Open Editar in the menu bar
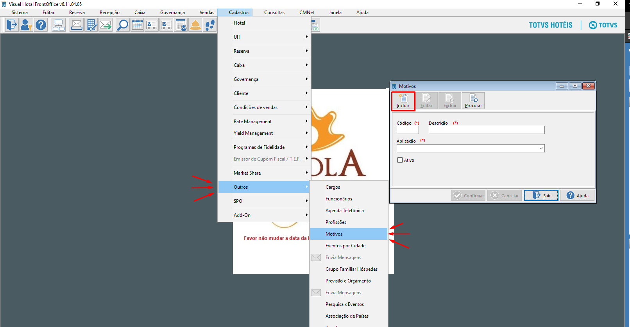The image size is (630, 327). point(48,13)
